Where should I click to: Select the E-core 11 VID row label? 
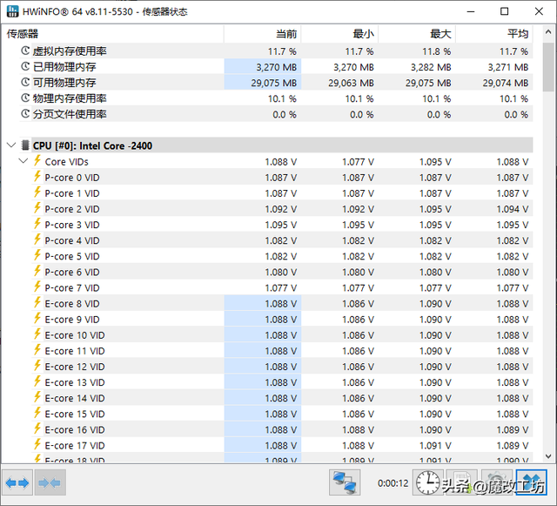(75, 351)
